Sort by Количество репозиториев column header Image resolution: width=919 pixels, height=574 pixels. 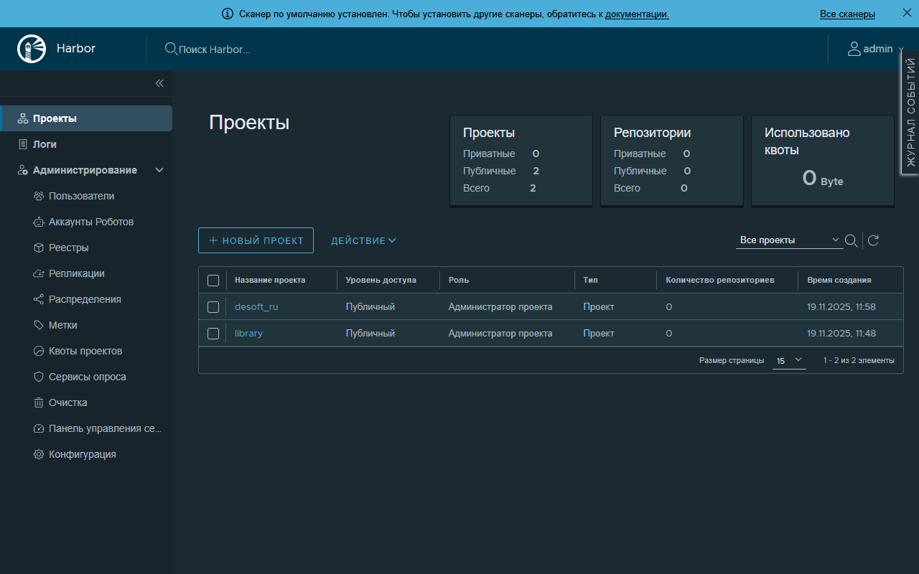coord(720,280)
